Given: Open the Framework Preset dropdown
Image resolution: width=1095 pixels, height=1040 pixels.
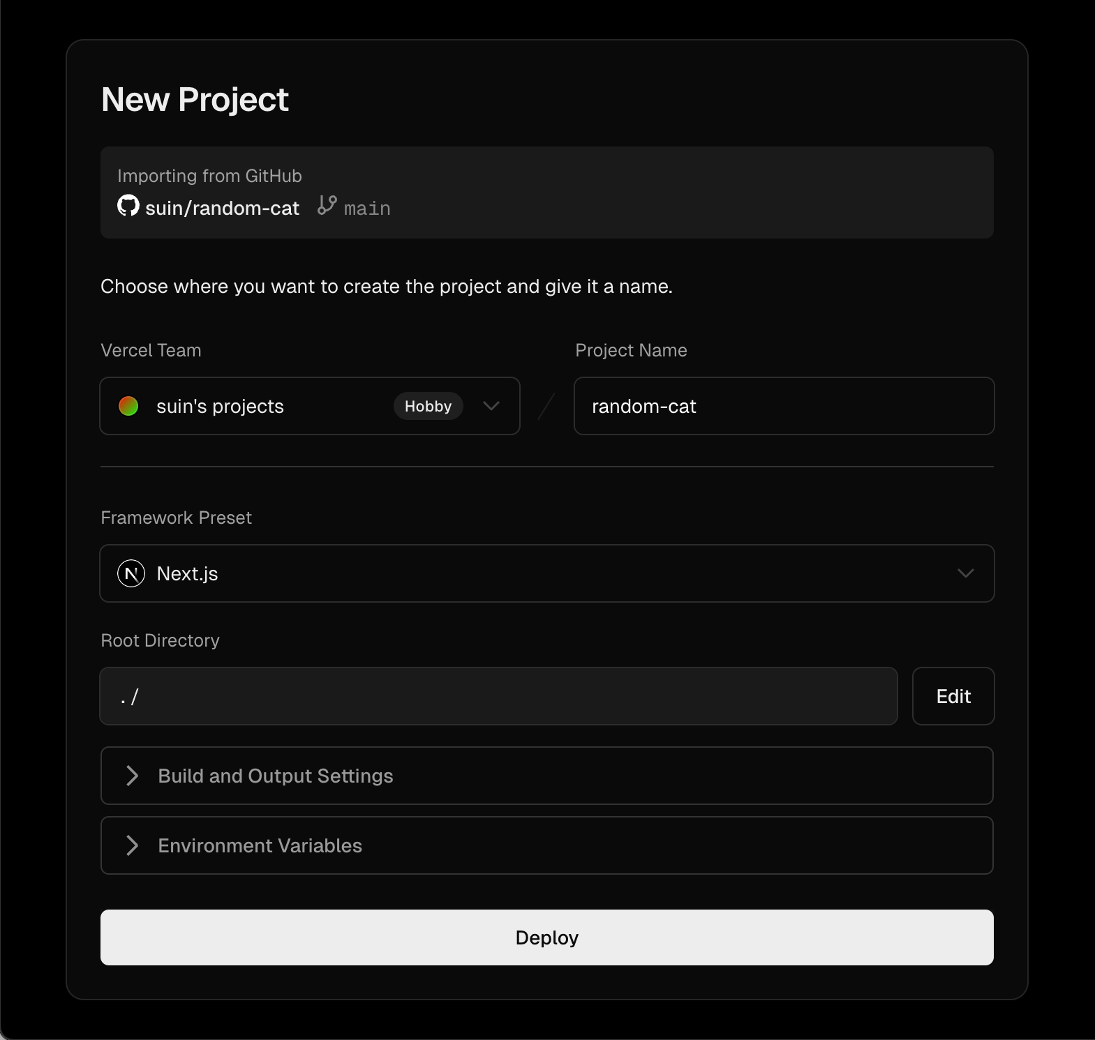Looking at the screenshot, I should click(547, 573).
